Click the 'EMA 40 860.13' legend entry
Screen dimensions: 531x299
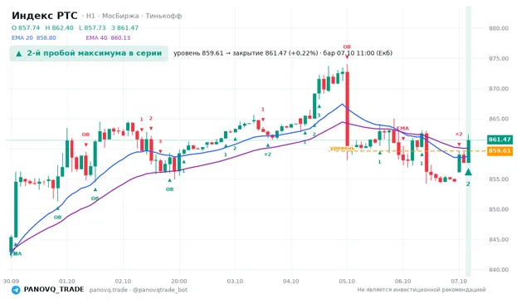click(108, 37)
